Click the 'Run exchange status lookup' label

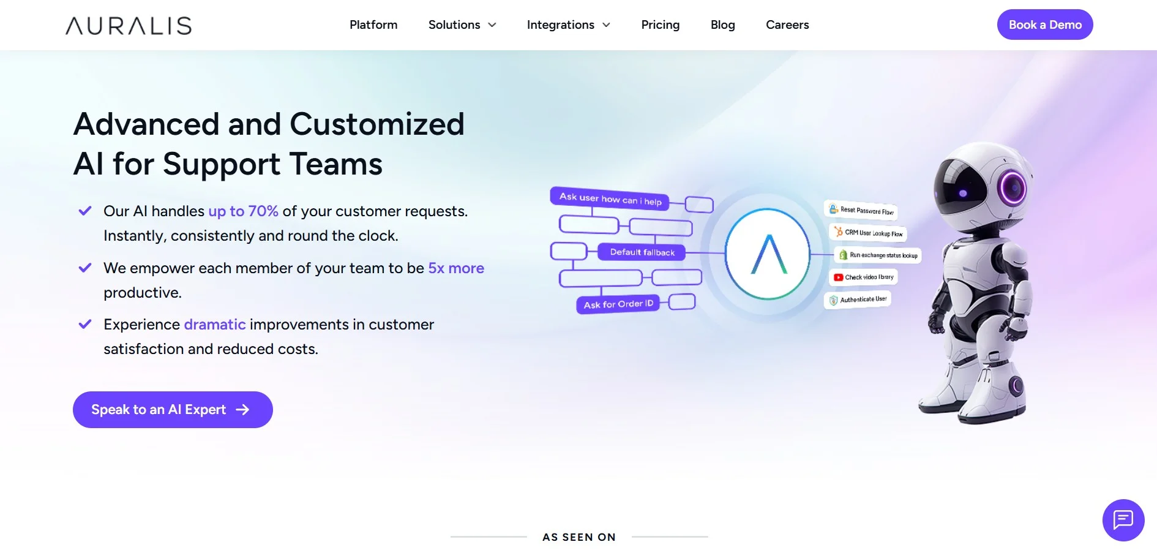tap(883, 255)
